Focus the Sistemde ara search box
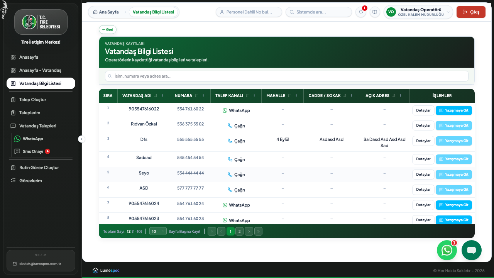Screen dimensions: 494x278 tap(319, 12)
